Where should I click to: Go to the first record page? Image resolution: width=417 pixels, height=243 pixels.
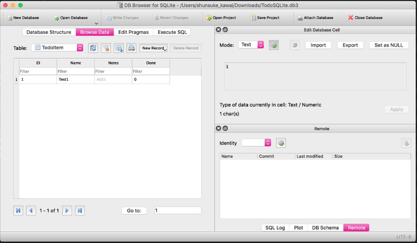[x=18, y=211]
